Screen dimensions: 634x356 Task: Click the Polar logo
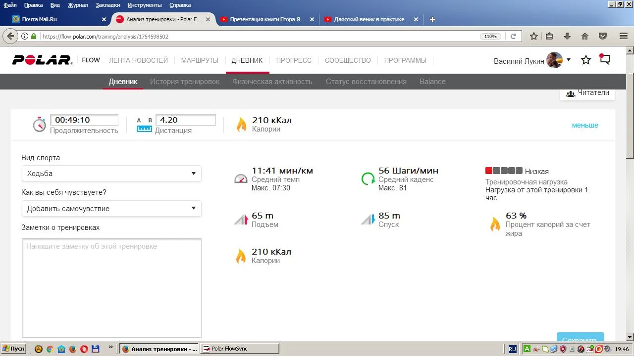(43, 60)
